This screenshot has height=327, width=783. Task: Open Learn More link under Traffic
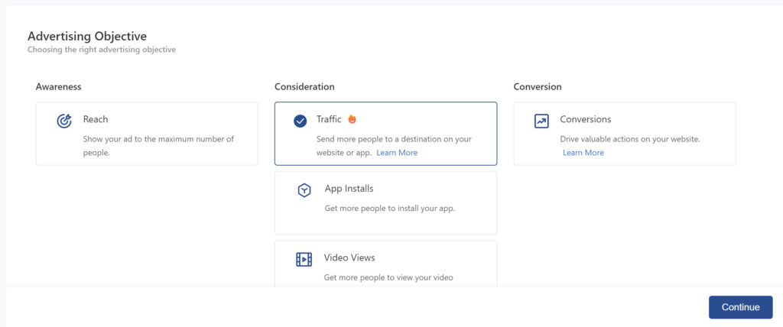[x=397, y=153]
